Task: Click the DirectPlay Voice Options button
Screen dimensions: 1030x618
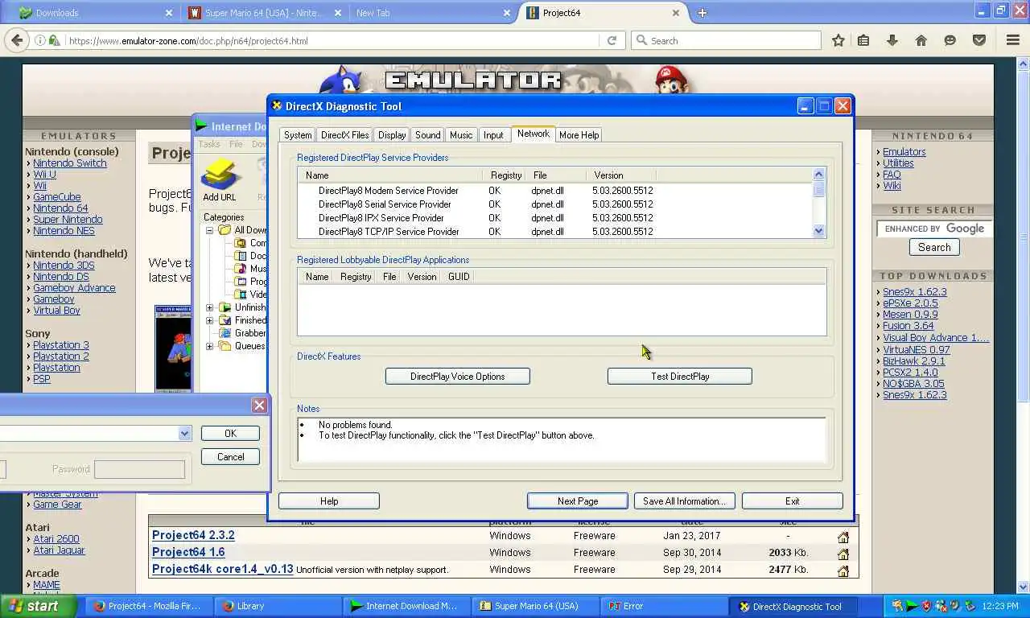Action: [x=457, y=377]
